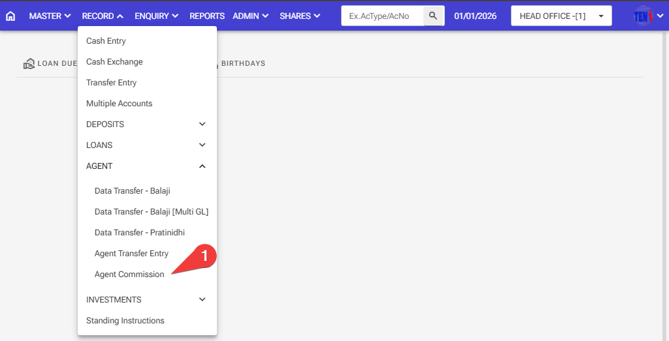Click the search magnifier icon

(x=433, y=16)
